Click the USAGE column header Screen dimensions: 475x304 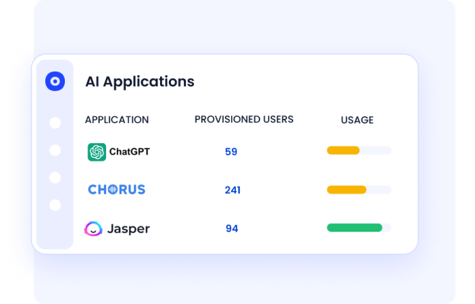tap(357, 120)
